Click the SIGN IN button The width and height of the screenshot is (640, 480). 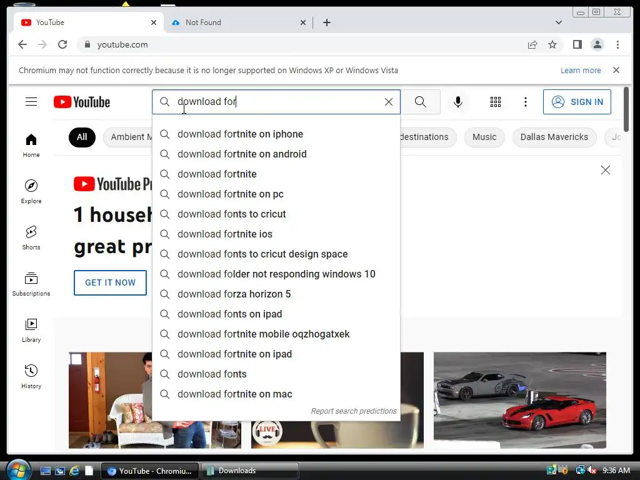coord(577,102)
